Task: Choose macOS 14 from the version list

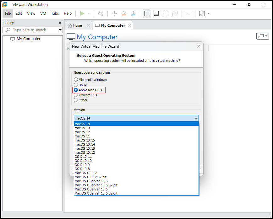Action: (x=136, y=124)
